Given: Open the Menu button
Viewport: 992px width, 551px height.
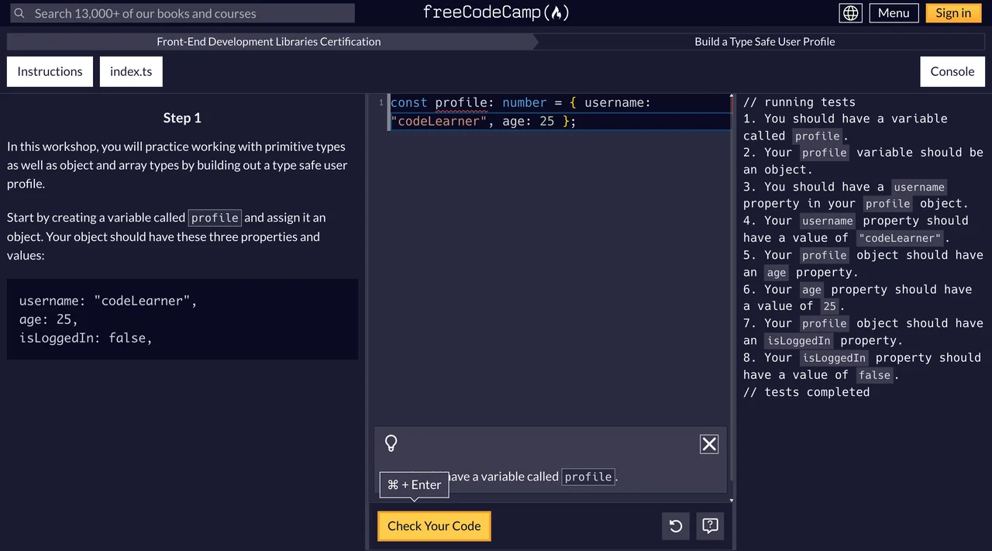Looking at the screenshot, I should point(894,13).
